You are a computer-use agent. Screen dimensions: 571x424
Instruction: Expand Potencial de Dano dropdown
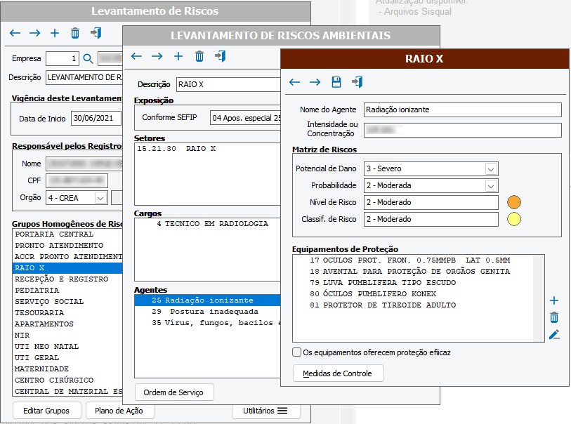pyautogui.click(x=490, y=169)
